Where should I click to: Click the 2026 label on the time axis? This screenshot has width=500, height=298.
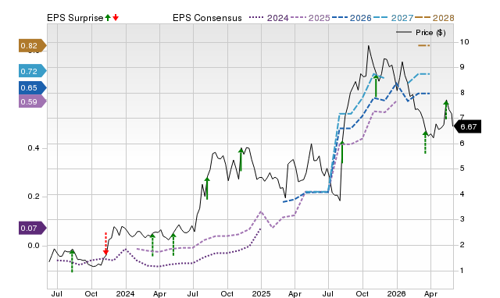[x=396, y=293]
